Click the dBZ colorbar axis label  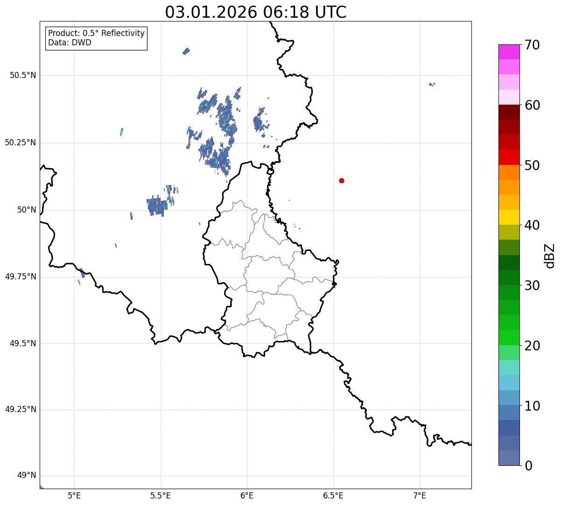click(x=550, y=256)
